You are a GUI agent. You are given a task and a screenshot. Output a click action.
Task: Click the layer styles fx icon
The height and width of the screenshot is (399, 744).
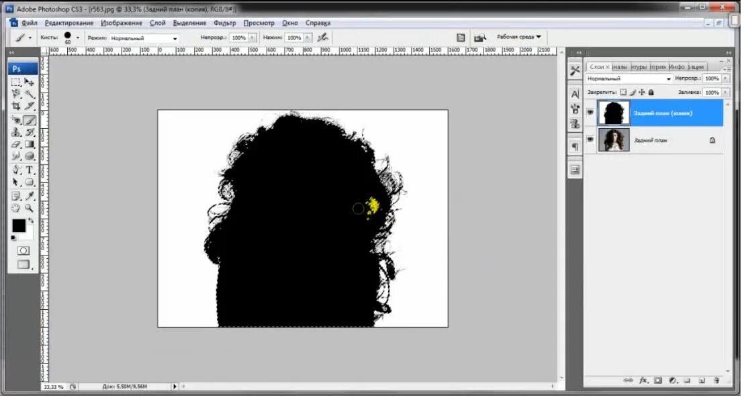point(643,380)
